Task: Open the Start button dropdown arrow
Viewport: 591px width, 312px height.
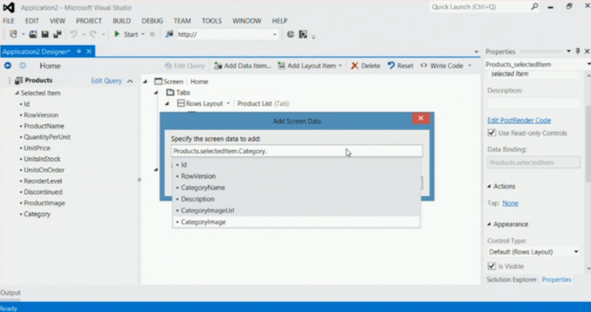Action: coord(143,34)
